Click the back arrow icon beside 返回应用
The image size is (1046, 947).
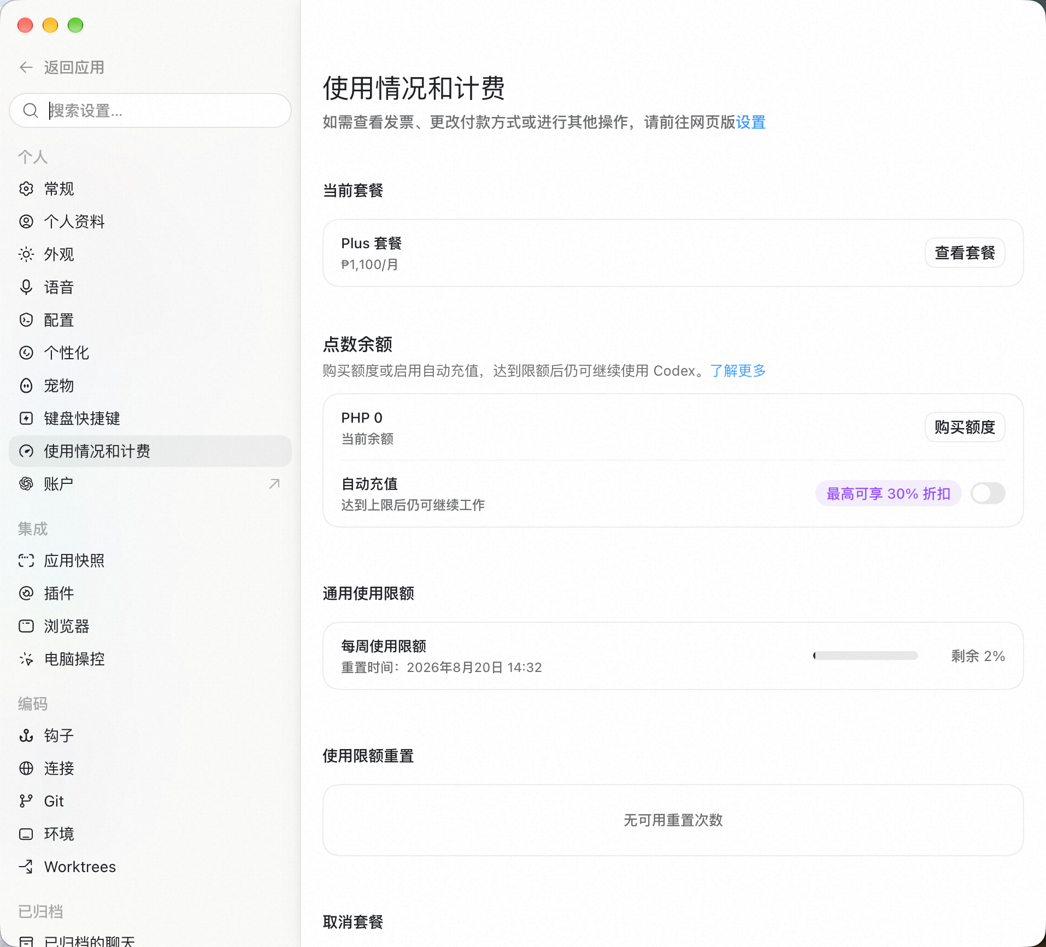[26, 67]
